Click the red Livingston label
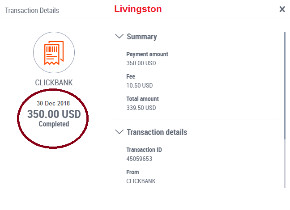Screen dimensions: 290x210 [138, 9]
